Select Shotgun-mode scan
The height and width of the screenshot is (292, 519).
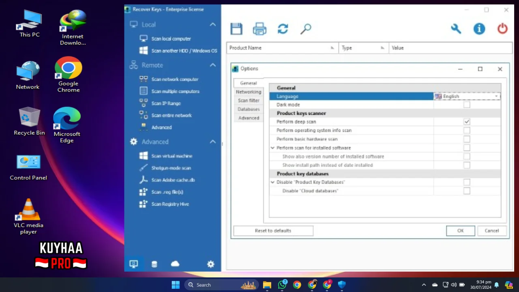[x=171, y=168]
